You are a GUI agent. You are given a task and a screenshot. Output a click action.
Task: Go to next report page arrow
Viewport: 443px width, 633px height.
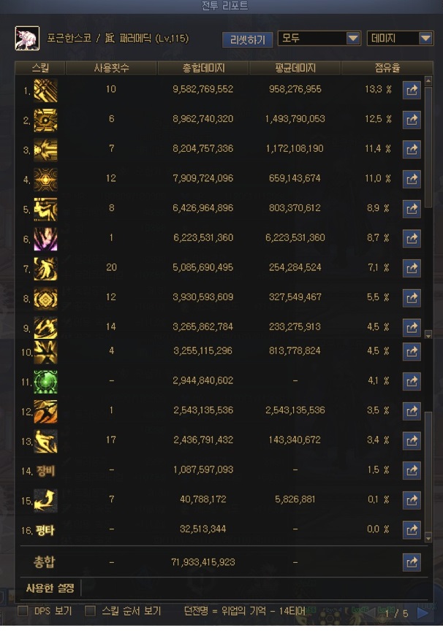click(423, 614)
